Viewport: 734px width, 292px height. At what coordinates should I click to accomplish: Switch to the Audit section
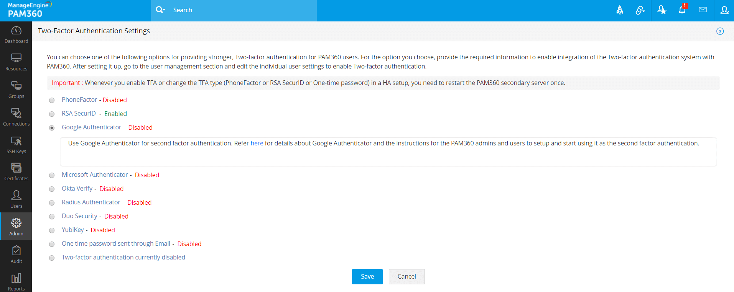pyautogui.click(x=16, y=254)
